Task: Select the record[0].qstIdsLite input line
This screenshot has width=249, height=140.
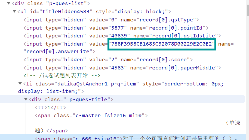Action: [122, 36]
